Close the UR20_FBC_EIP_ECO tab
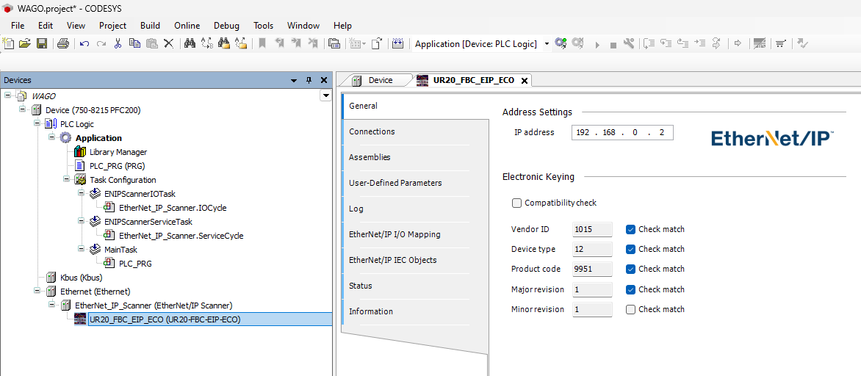This screenshot has height=376, width=861. click(x=524, y=81)
